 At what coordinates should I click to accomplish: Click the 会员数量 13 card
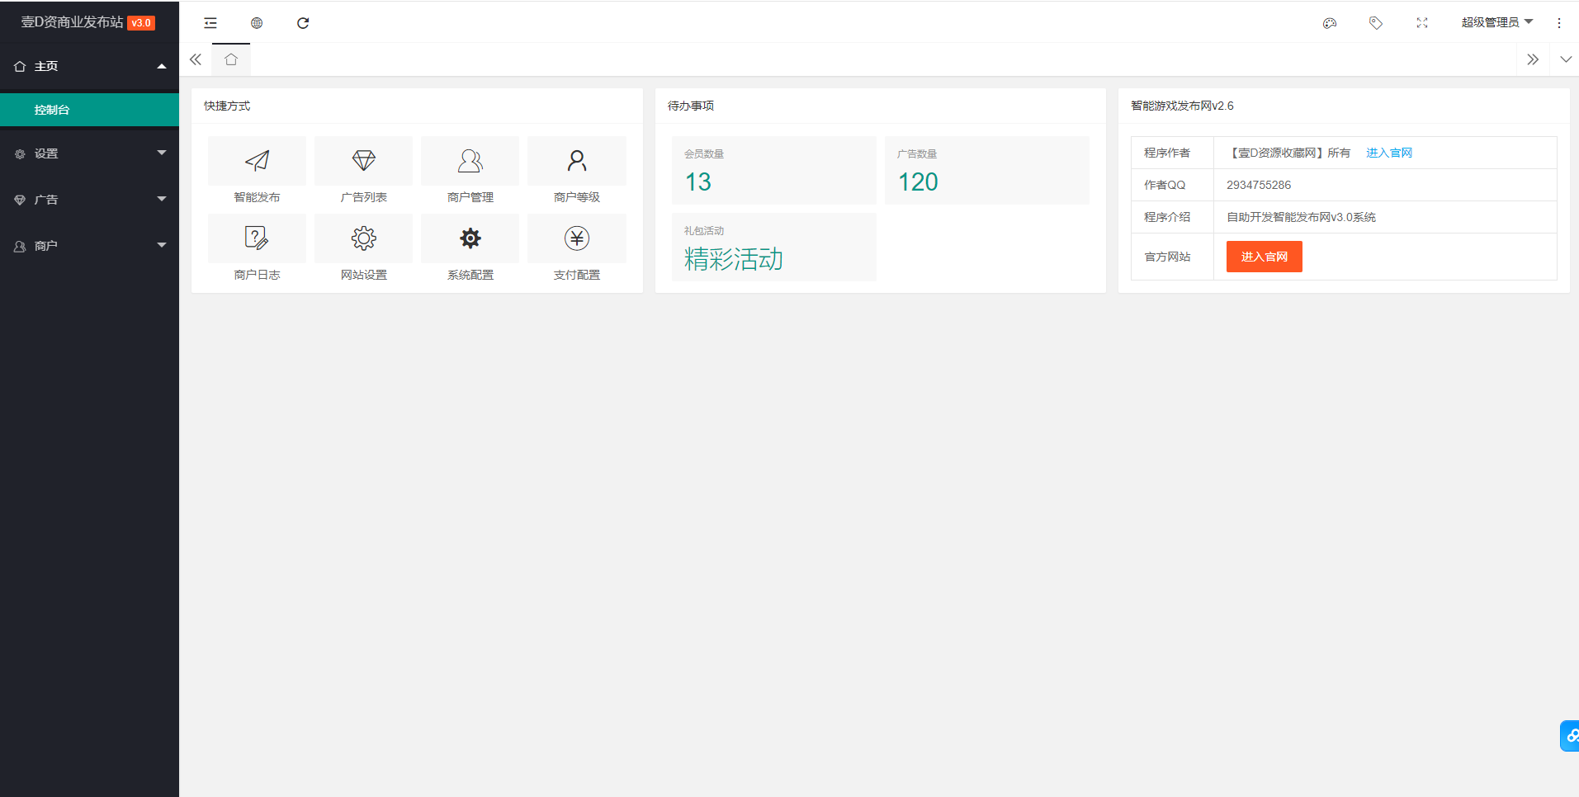click(774, 171)
